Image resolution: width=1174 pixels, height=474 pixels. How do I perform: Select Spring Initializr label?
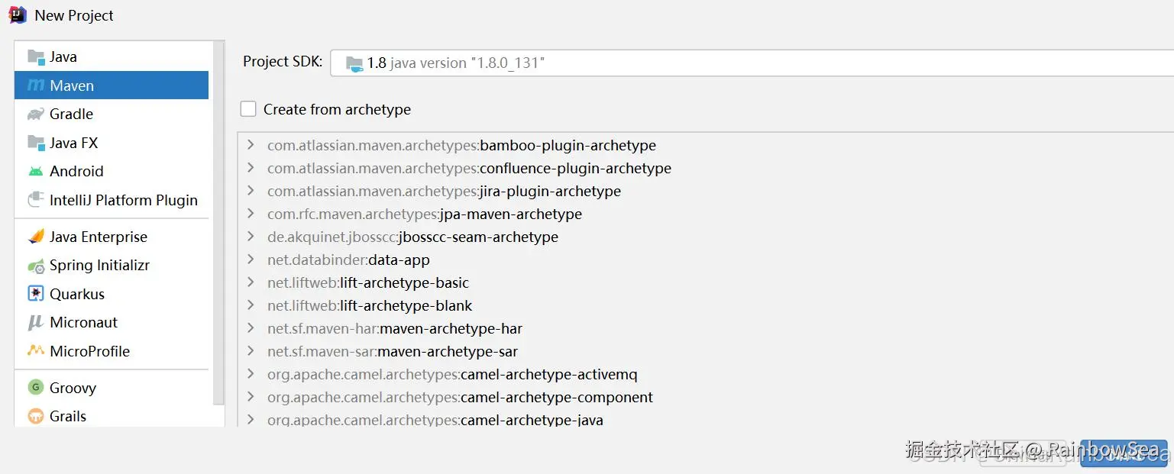[99, 266]
